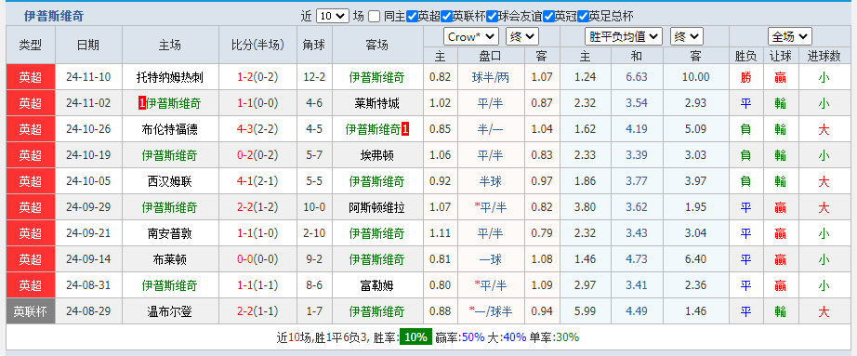Click the 英超 tag on the 24-09-14 row
The image size is (857, 356).
pos(31,259)
